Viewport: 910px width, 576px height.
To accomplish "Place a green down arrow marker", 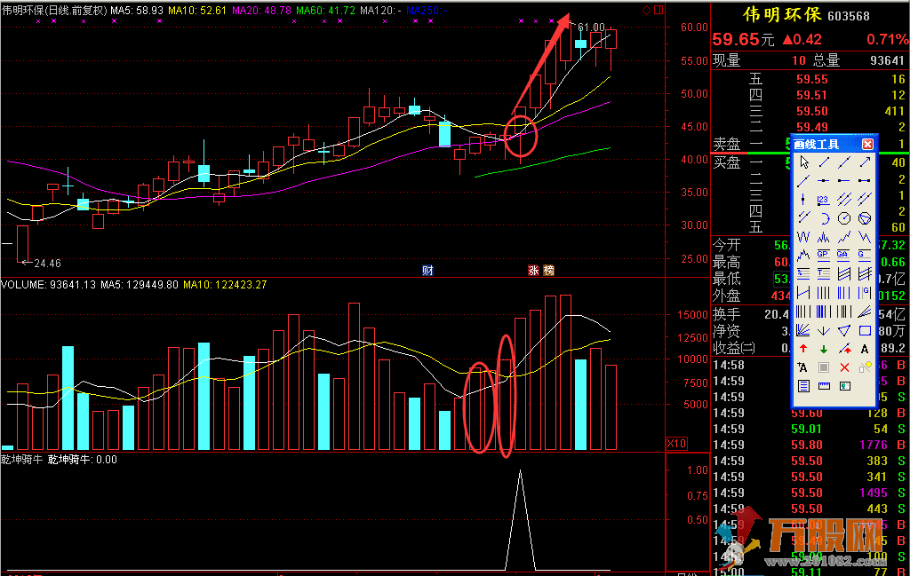I will 824,349.
